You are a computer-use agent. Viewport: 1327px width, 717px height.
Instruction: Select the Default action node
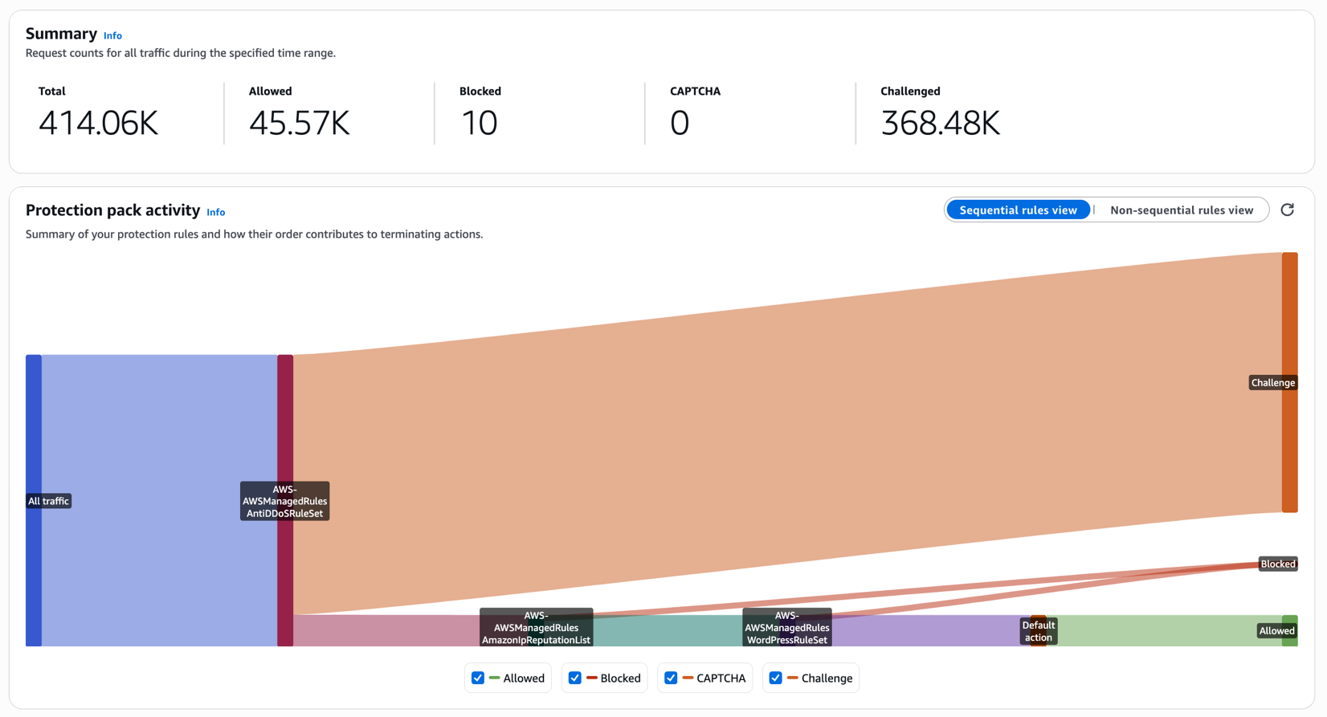(x=1038, y=631)
